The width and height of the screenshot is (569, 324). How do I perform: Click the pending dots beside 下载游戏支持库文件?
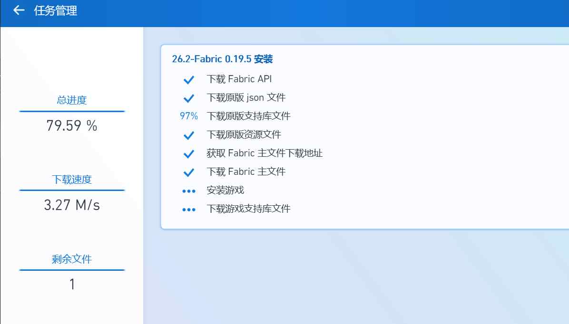point(189,210)
